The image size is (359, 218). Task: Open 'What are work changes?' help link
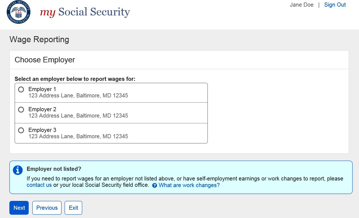tap(189, 185)
